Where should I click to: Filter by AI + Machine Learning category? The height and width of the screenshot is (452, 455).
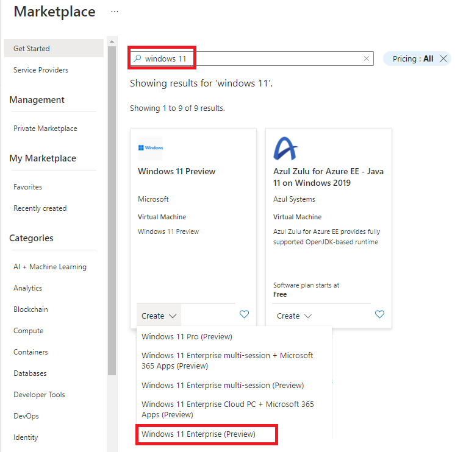pyautogui.click(x=50, y=267)
